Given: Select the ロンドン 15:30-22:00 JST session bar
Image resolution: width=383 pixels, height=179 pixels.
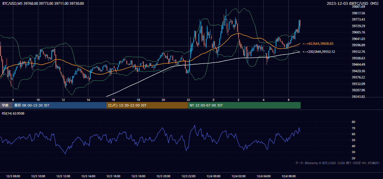Looking at the screenshot, I should (x=147, y=105).
